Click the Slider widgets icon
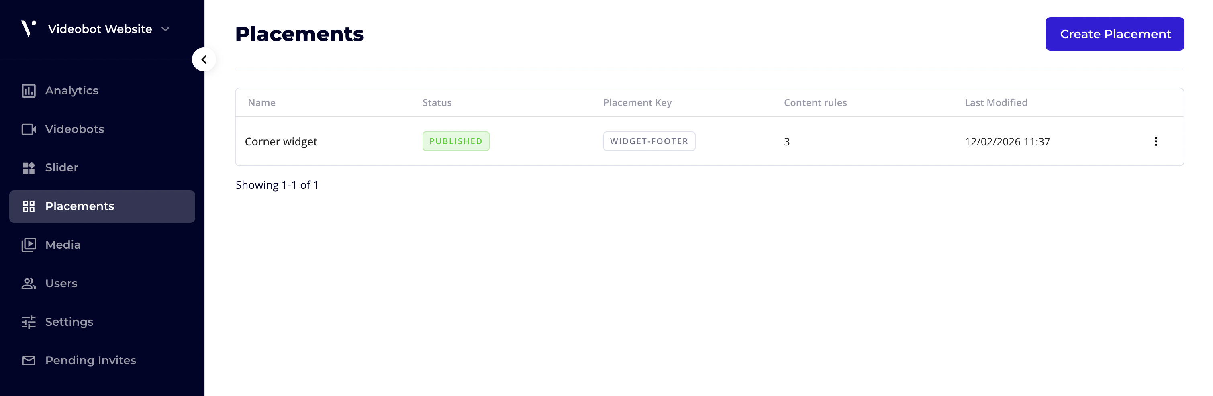The height and width of the screenshot is (396, 1213). (x=29, y=167)
